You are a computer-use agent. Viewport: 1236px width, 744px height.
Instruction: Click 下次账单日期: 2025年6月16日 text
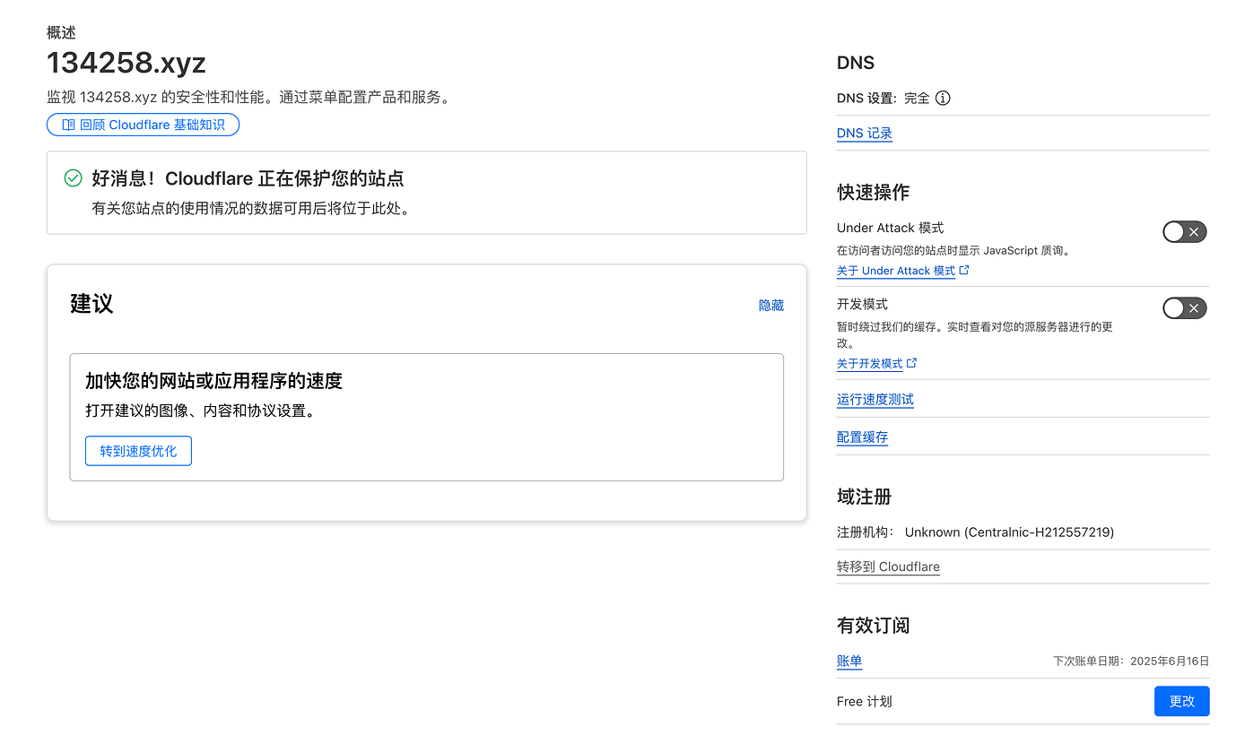click(x=1131, y=662)
